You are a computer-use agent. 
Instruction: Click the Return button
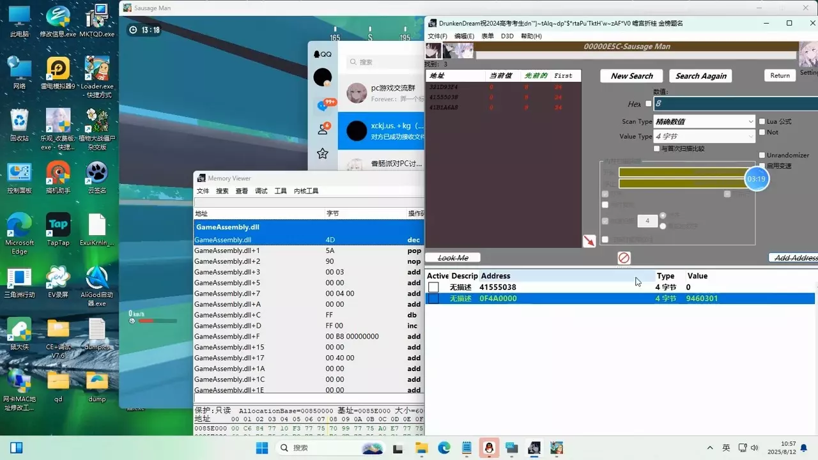pos(780,75)
